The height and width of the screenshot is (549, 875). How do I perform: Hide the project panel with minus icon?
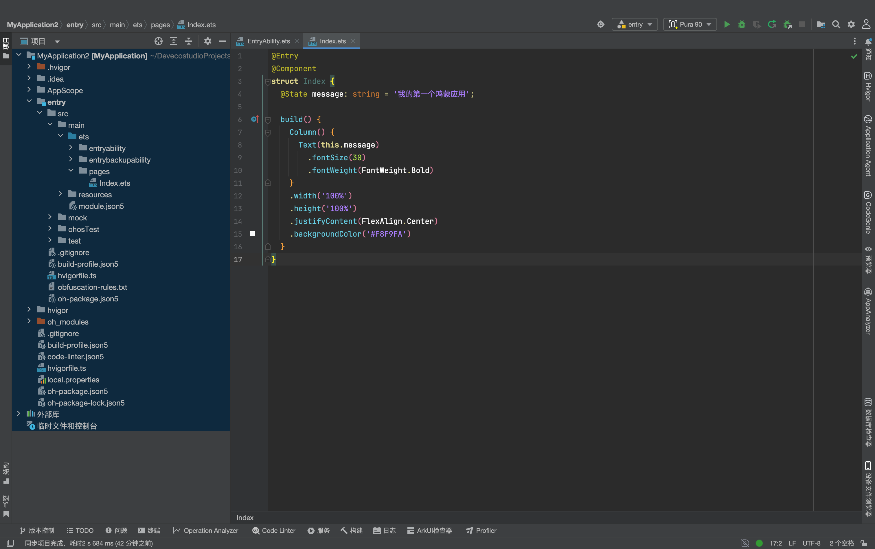[223, 41]
